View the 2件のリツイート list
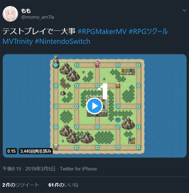 (x=20, y=185)
